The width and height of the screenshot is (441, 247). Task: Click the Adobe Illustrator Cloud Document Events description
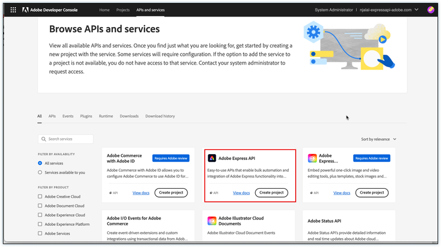(241, 233)
